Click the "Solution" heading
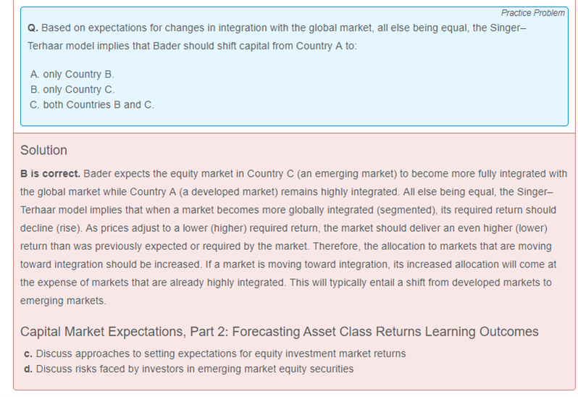 (x=43, y=151)
